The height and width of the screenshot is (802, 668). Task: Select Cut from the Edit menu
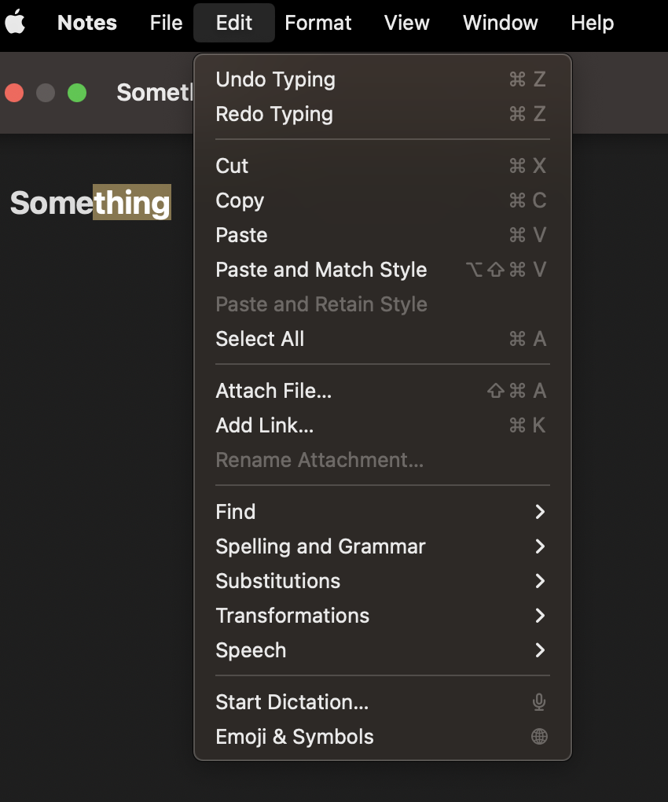tap(232, 166)
